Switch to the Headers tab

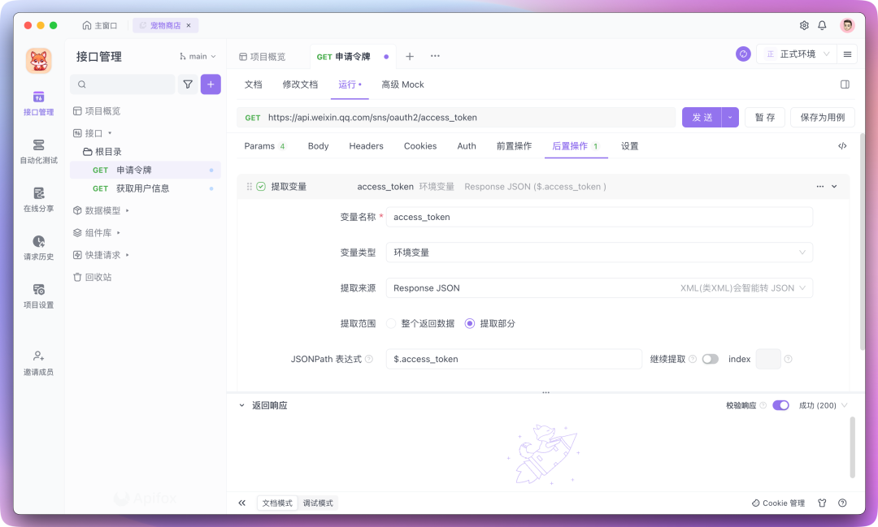pos(366,146)
